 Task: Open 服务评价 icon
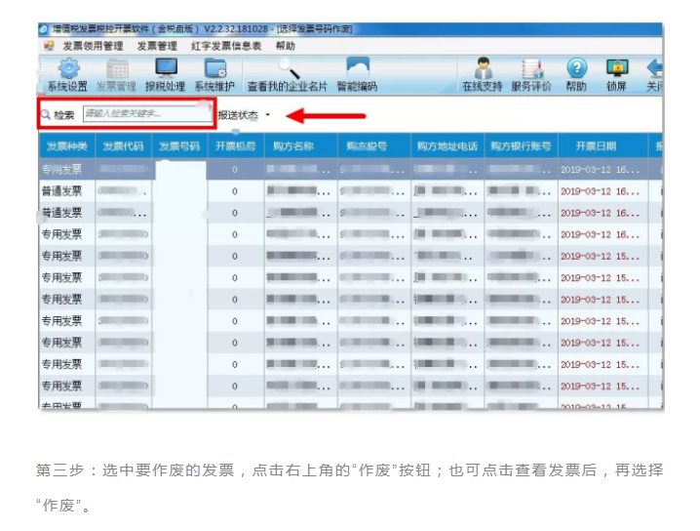(x=532, y=68)
